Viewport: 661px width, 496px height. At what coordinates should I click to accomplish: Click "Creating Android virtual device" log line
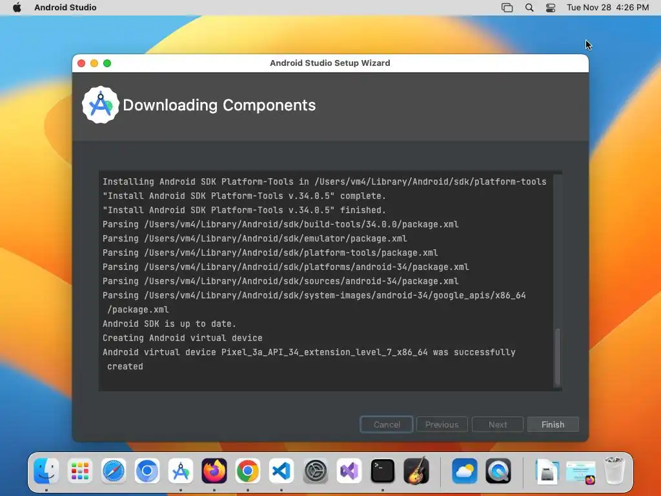coord(183,338)
